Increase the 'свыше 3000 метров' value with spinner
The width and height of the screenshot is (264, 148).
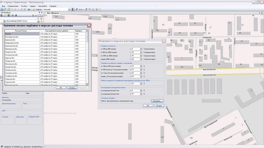(142, 58)
